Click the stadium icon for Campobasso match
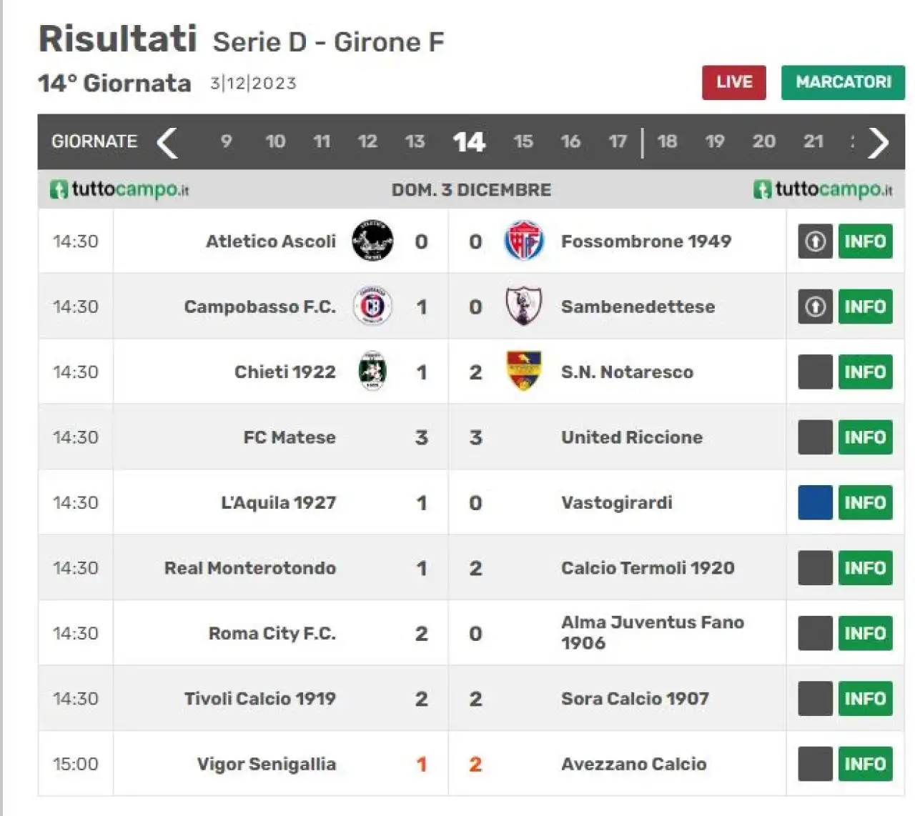This screenshot has height=816, width=915. (815, 307)
